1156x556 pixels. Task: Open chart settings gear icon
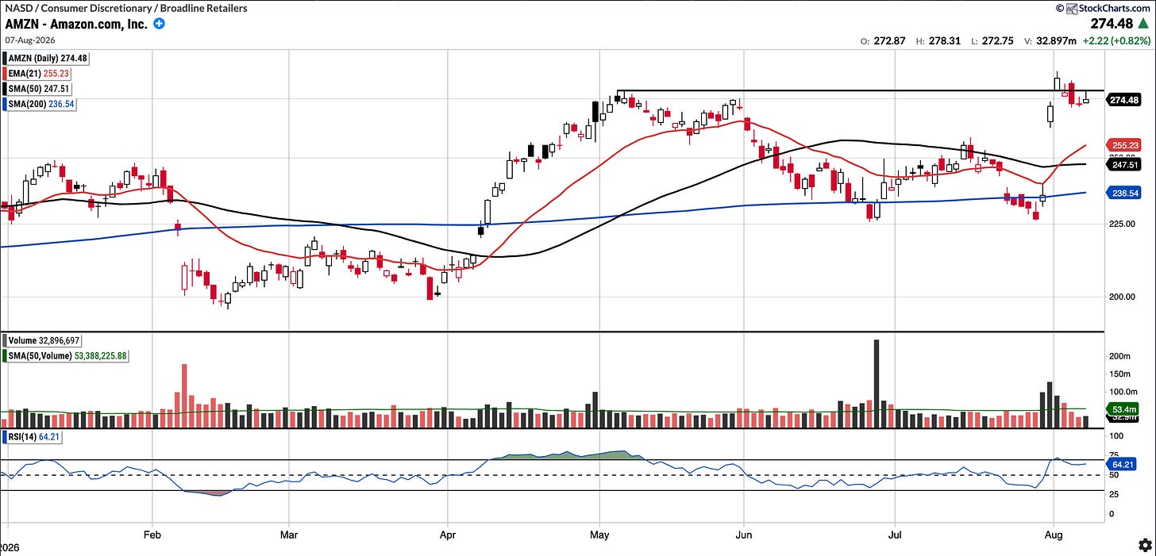pos(1144,545)
